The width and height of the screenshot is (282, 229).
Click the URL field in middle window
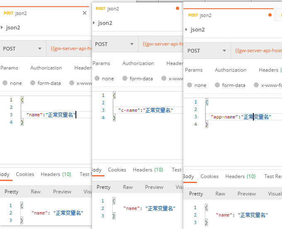pyautogui.click(x=161, y=44)
